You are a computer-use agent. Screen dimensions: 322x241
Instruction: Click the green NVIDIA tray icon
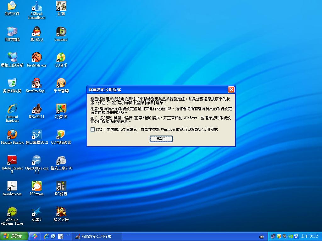(x=290, y=236)
